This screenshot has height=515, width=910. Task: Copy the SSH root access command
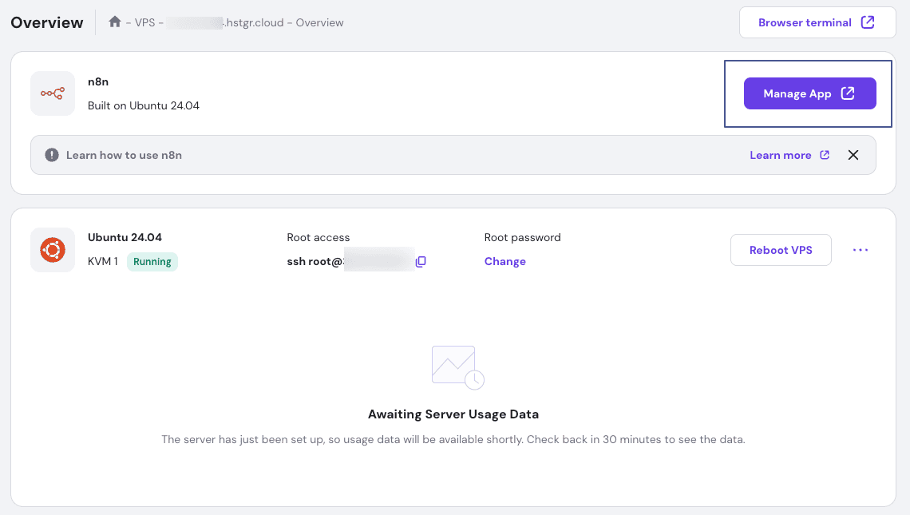pyautogui.click(x=421, y=262)
